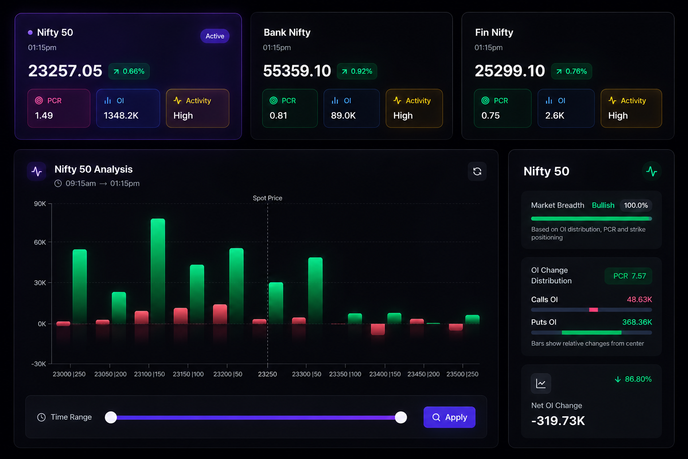Click the Calls OI value 48.63K
Viewport: 688px width, 459px height.
tap(639, 299)
